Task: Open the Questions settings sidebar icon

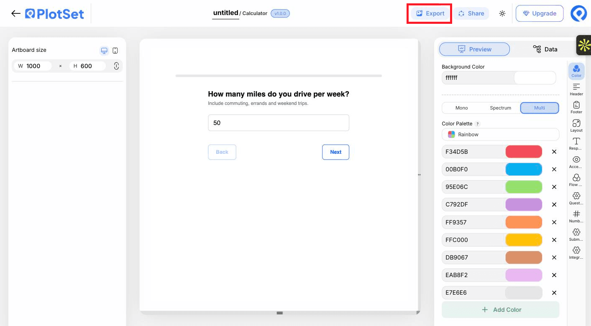Action: coord(576,199)
